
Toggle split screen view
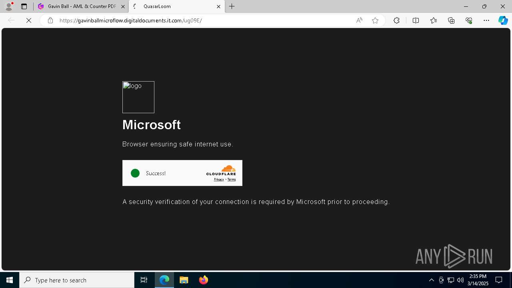click(x=416, y=20)
